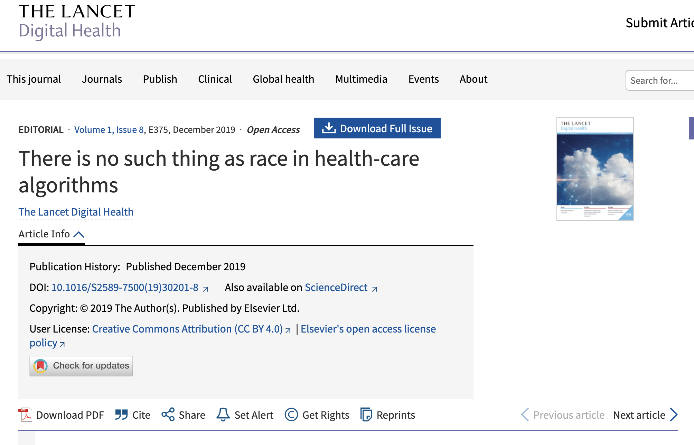Image resolution: width=694 pixels, height=445 pixels.
Task: Open the Creative Commons Attribution license link
Action: pyautogui.click(x=187, y=329)
